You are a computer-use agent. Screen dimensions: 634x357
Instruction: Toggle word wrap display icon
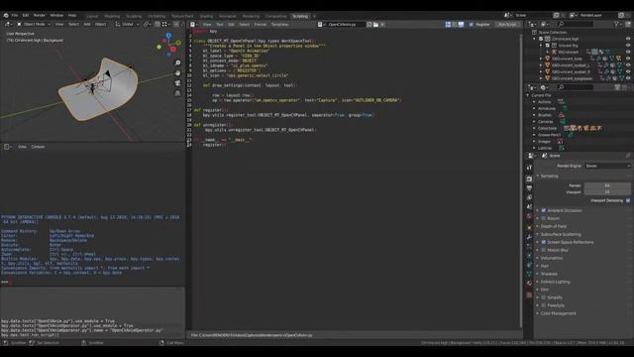pyautogui.click(x=455, y=24)
